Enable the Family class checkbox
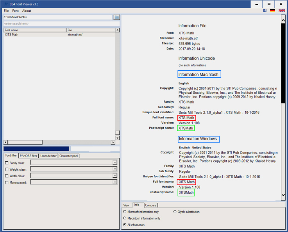288x232 pixels. coord(6,163)
